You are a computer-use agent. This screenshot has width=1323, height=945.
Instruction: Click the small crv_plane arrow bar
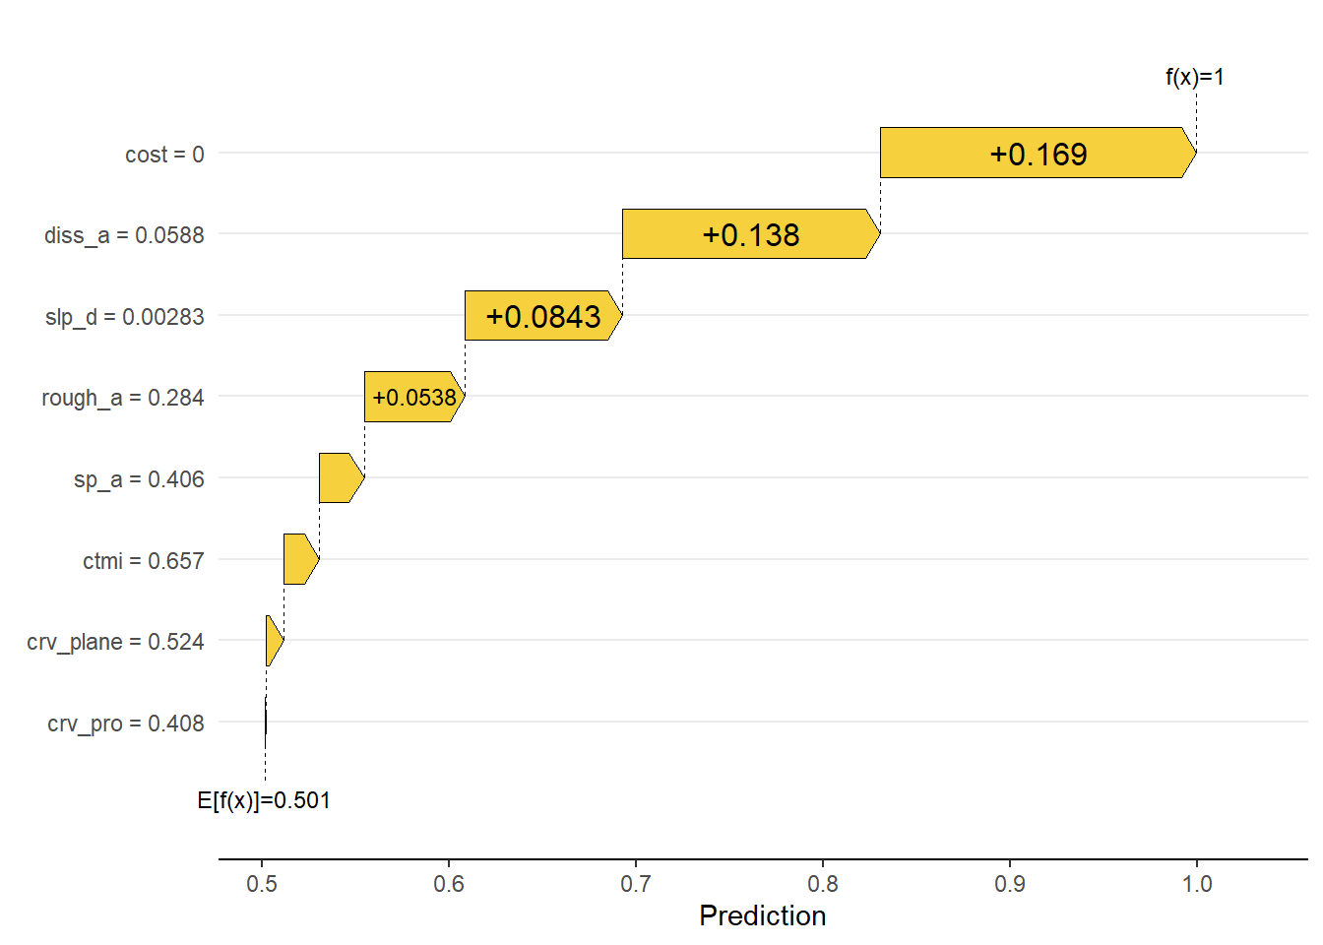click(x=273, y=641)
